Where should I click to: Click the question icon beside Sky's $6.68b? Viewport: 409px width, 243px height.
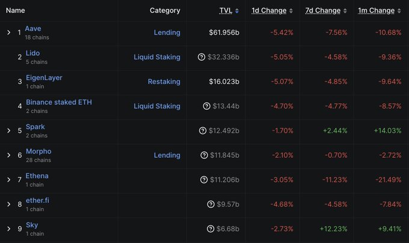point(211,229)
